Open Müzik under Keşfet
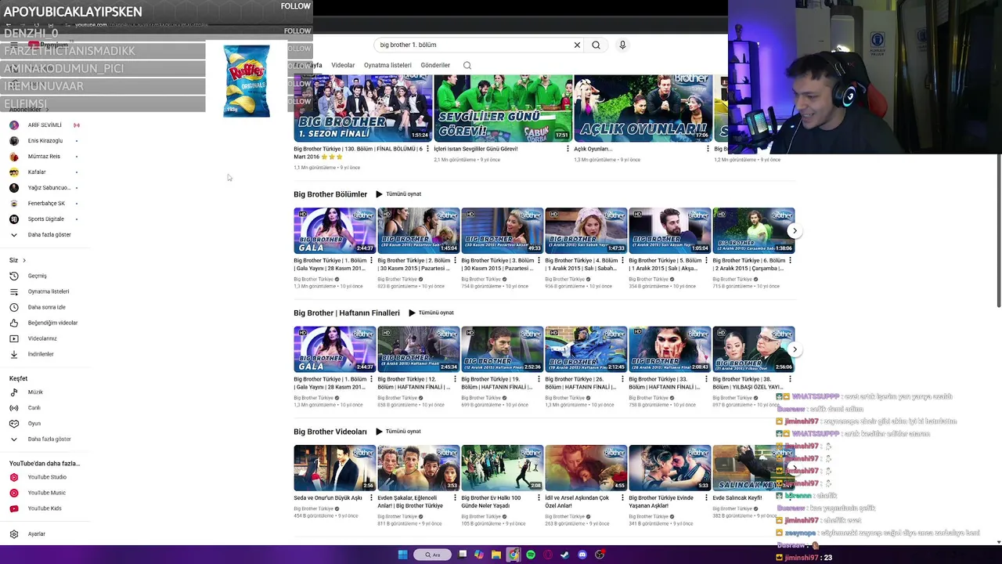 click(27, 392)
